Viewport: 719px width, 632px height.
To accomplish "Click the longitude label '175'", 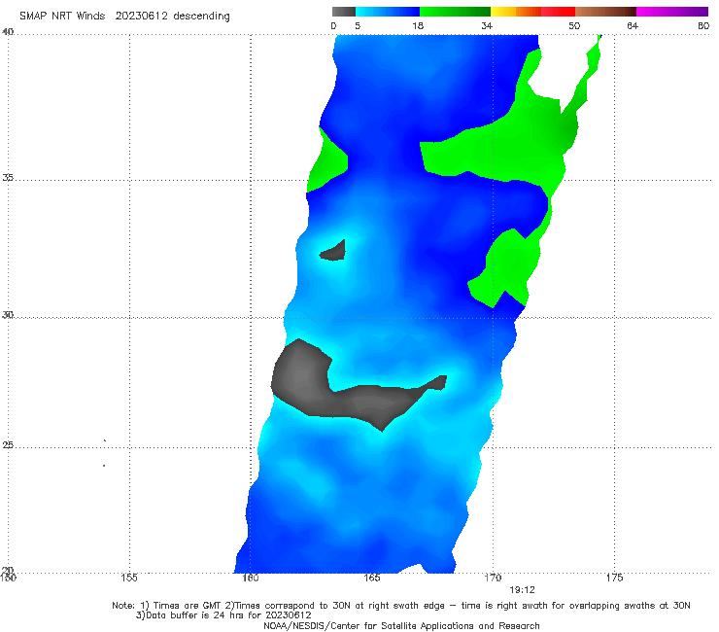I will 614,578.
